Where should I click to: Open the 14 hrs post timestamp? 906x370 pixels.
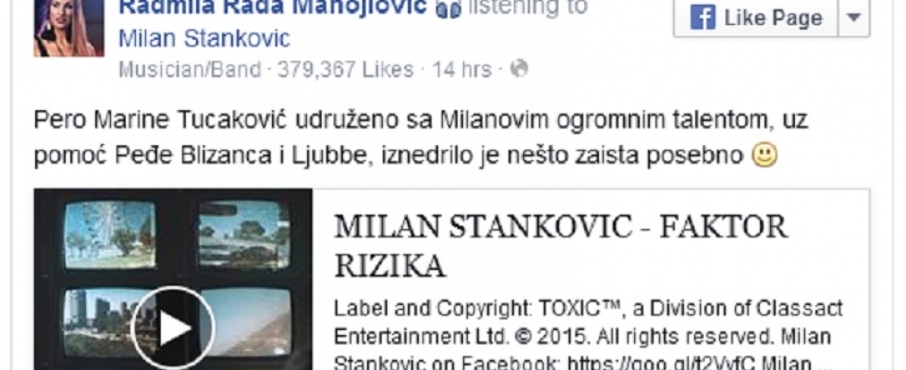[x=461, y=70]
